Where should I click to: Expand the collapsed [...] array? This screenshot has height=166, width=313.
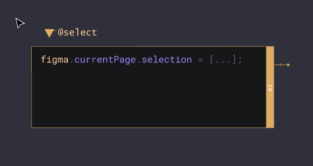point(223,60)
